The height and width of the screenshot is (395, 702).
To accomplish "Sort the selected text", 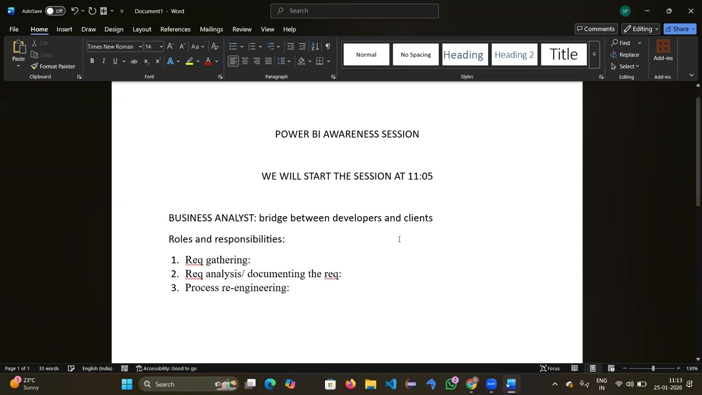I will 315,47.
